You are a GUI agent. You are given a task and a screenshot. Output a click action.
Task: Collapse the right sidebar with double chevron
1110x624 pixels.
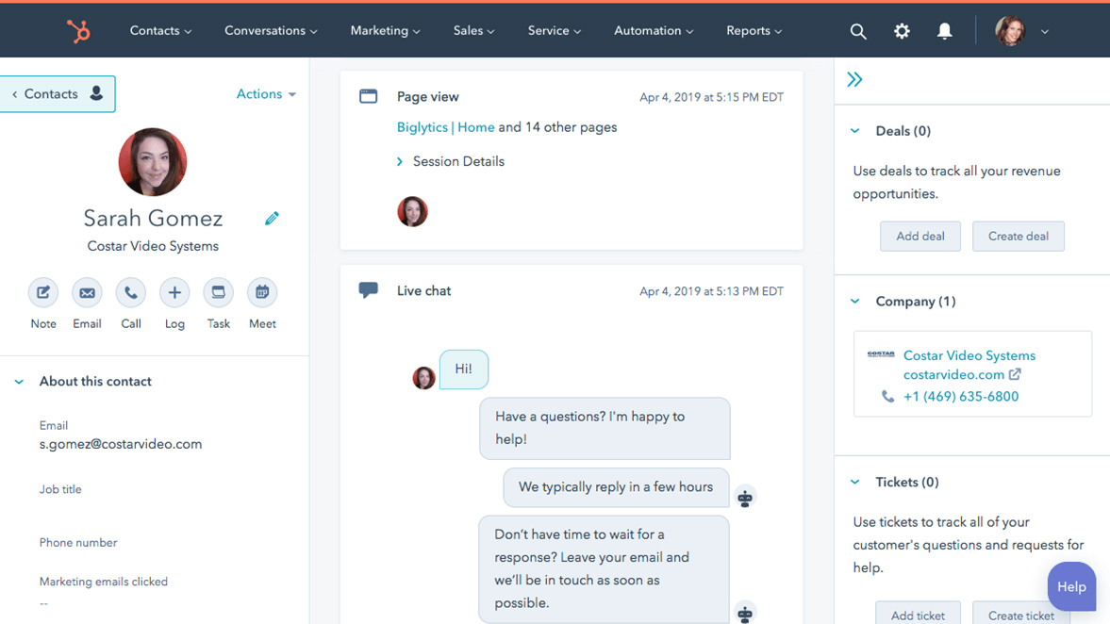tap(854, 80)
